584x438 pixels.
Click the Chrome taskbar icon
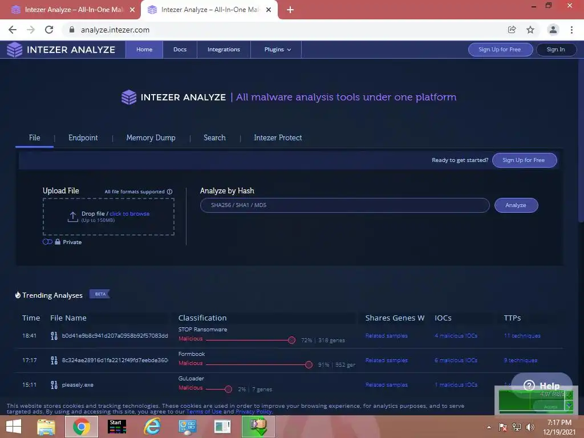tap(81, 427)
